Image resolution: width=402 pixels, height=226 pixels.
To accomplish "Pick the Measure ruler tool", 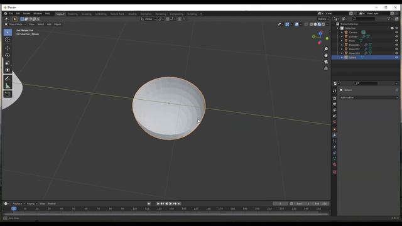I will (8, 86).
